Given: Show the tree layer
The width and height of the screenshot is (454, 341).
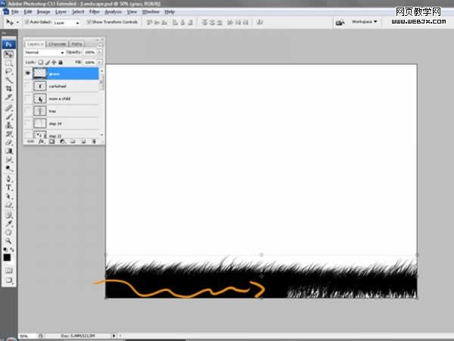Looking at the screenshot, I should pyautogui.click(x=28, y=111).
